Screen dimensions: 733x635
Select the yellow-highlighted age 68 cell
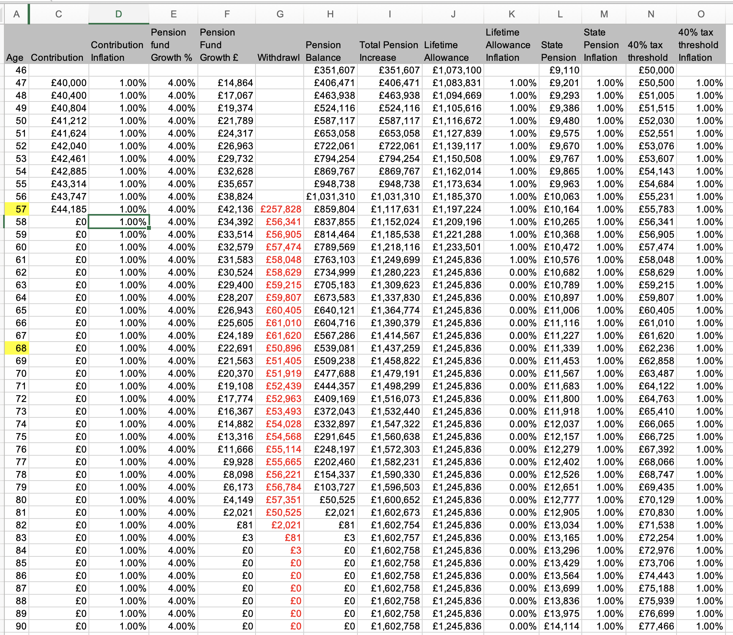pos(16,348)
